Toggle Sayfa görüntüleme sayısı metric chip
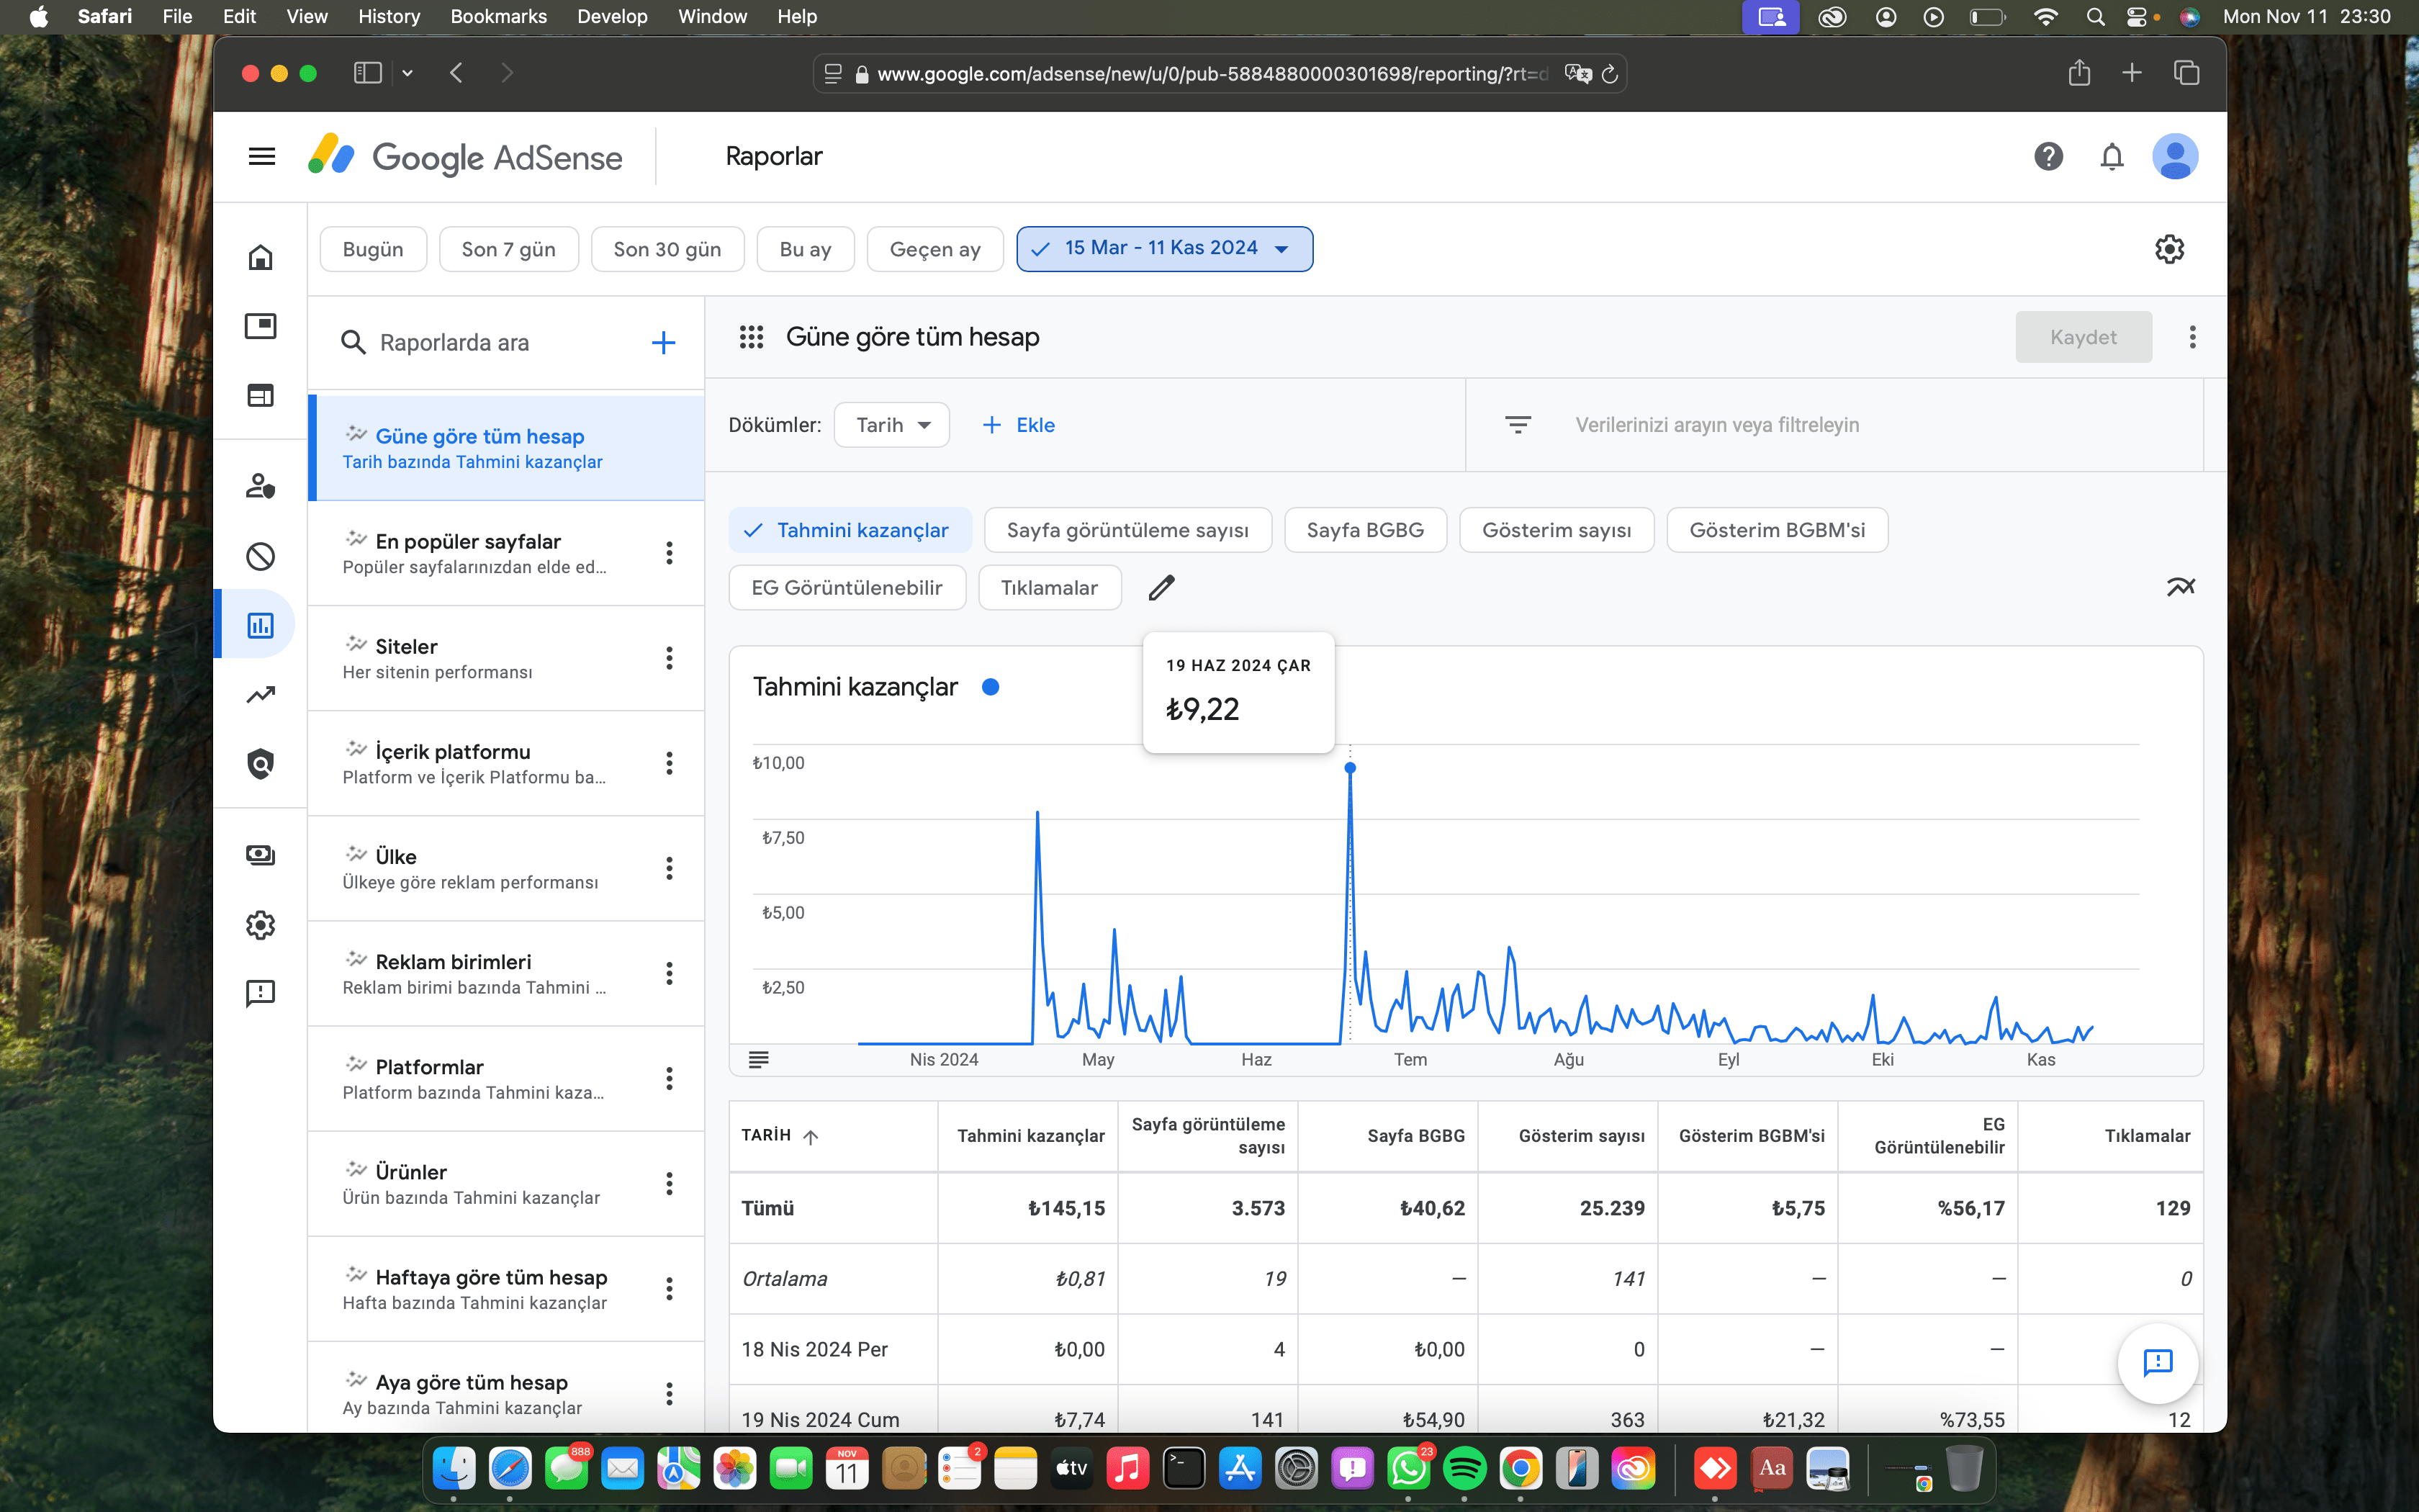The width and height of the screenshot is (2419, 1512). point(1127,530)
